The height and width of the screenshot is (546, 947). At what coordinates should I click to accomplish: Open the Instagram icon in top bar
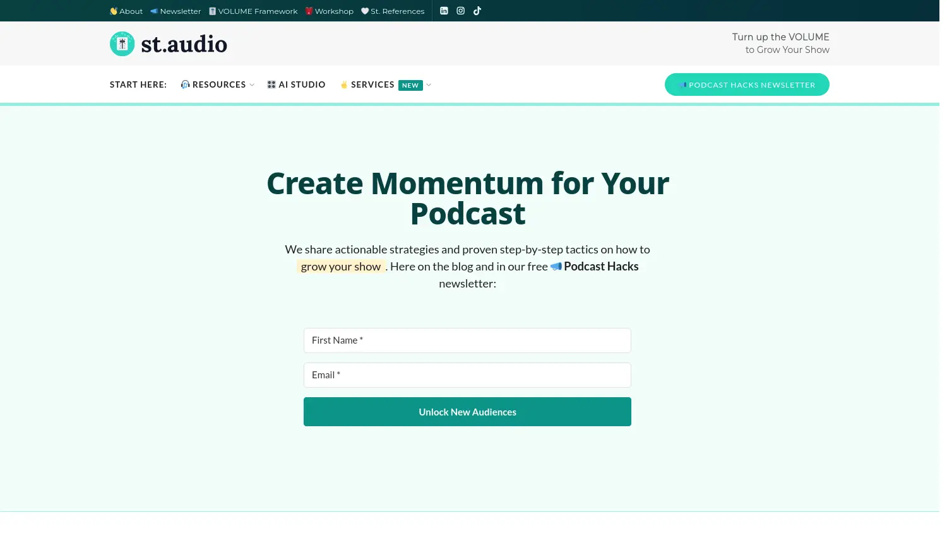pyautogui.click(x=460, y=11)
